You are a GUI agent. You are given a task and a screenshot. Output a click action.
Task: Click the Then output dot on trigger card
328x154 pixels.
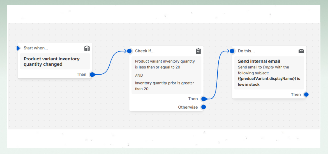click(x=92, y=74)
